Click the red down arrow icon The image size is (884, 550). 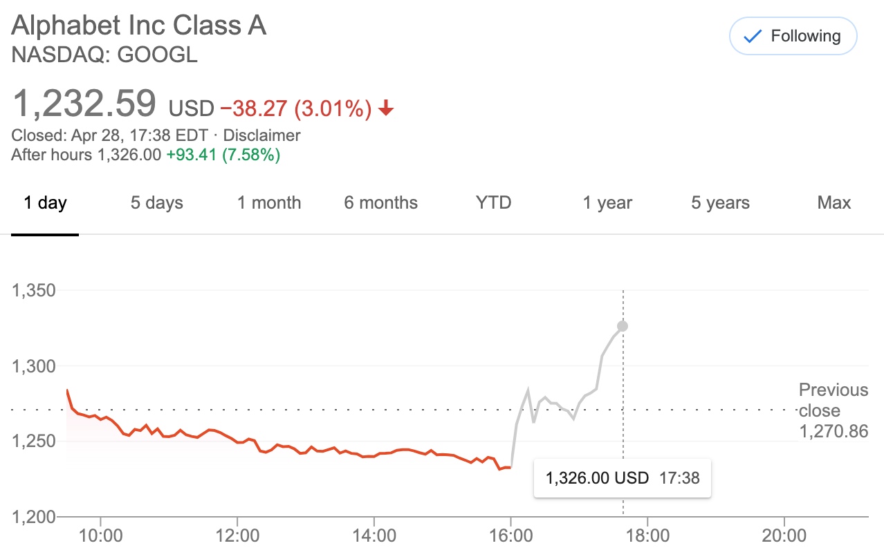(x=386, y=108)
